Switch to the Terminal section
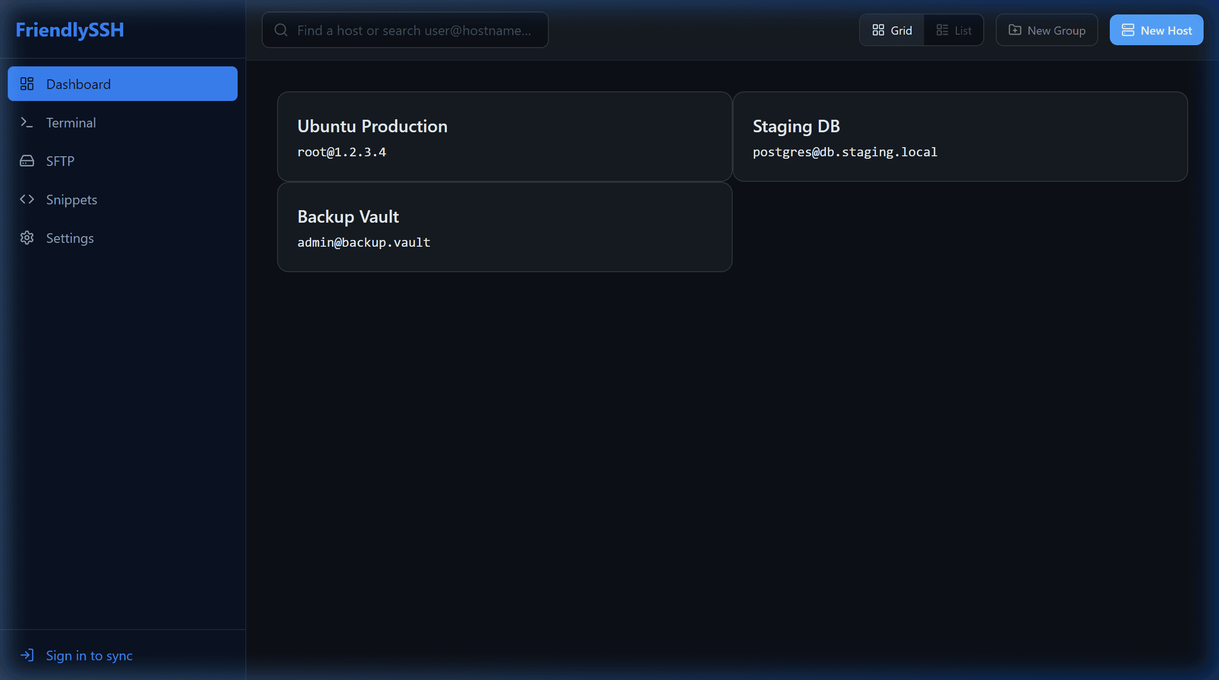Screen dimensions: 1219x680 pyautogui.click(x=71, y=122)
